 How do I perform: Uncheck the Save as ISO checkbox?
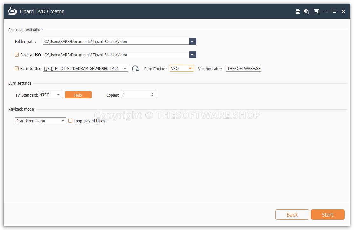pyautogui.click(x=17, y=55)
